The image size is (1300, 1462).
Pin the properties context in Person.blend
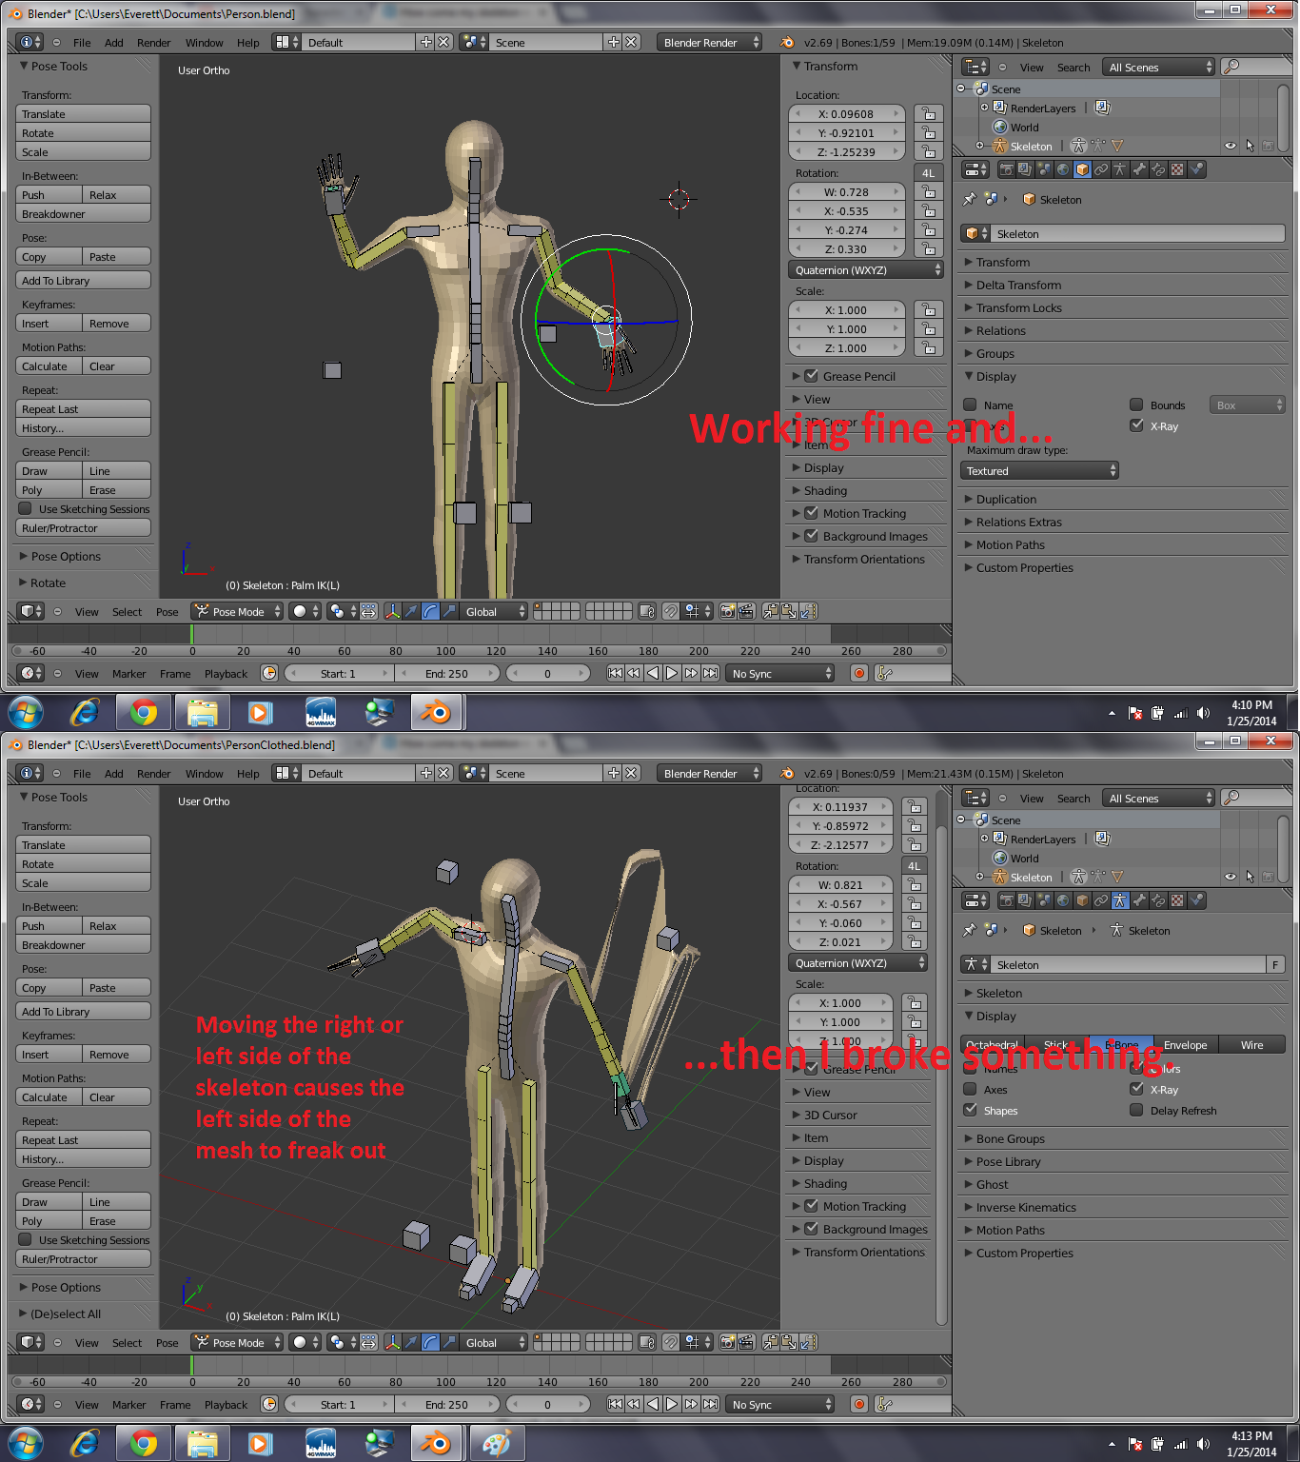click(970, 199)
